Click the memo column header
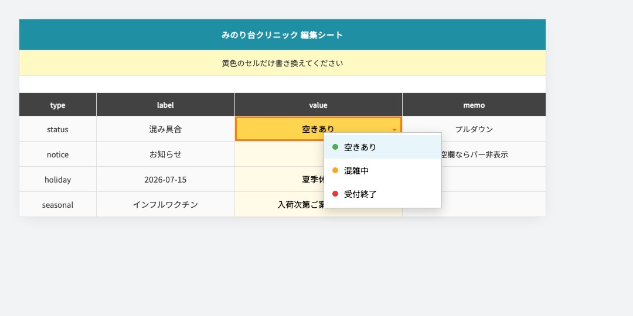Viewport: 633px width, 316px height. tap(474, 105)
